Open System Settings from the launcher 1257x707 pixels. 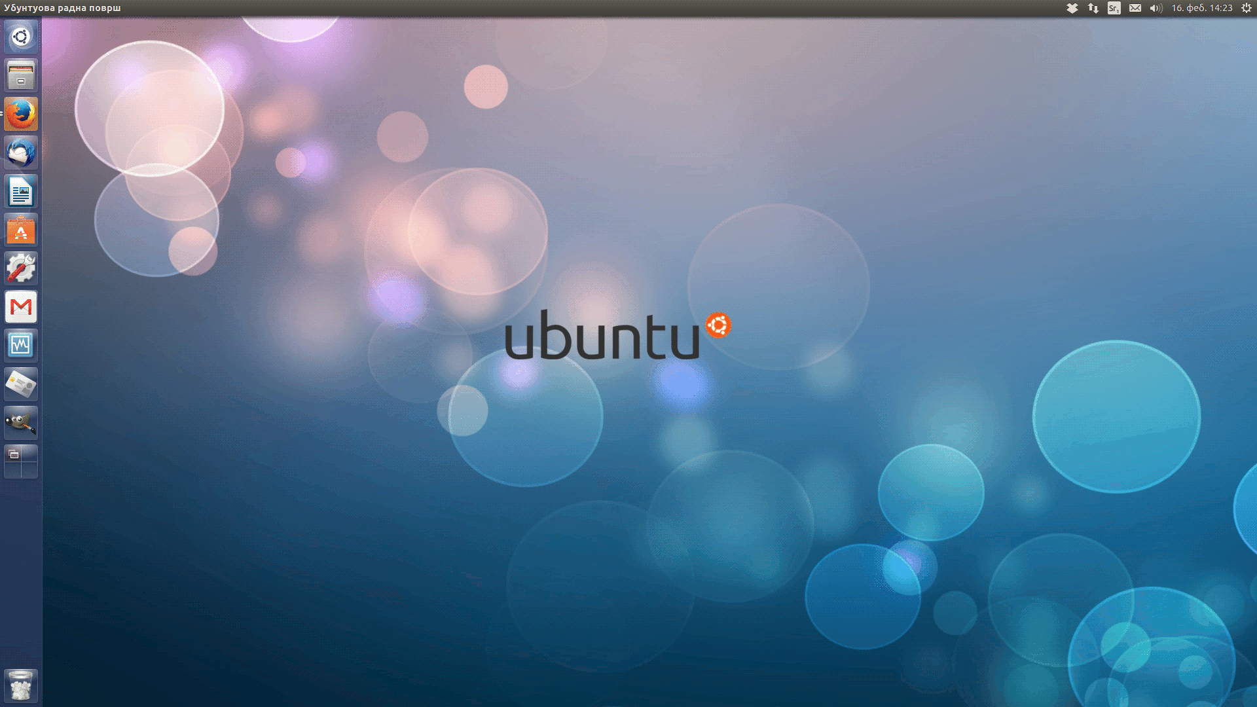coord(21,268)
